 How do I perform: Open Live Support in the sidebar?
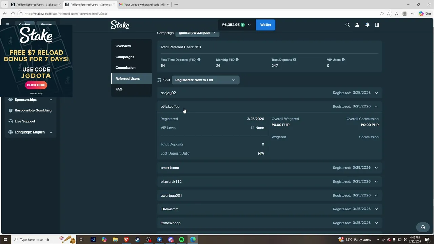click(31, 121)
